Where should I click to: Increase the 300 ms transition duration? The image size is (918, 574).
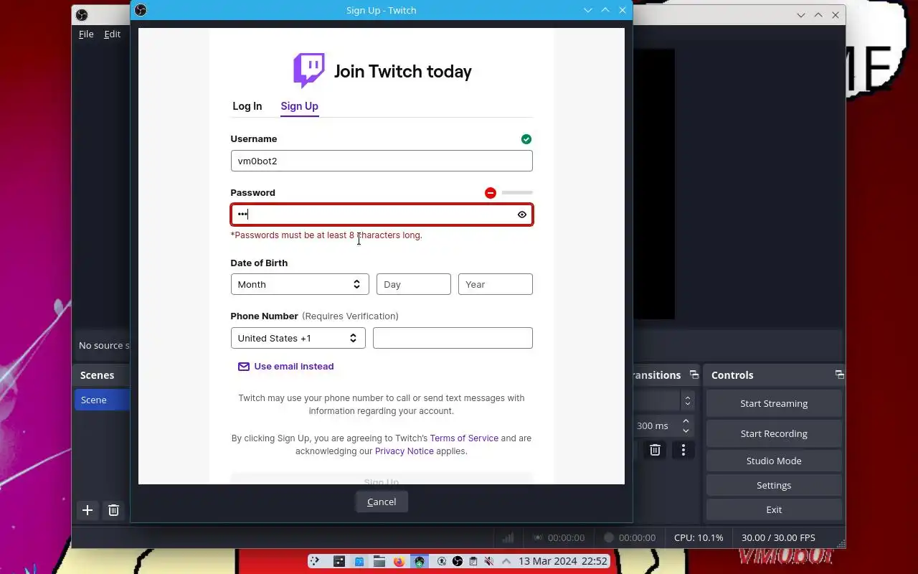coord(686,421)
